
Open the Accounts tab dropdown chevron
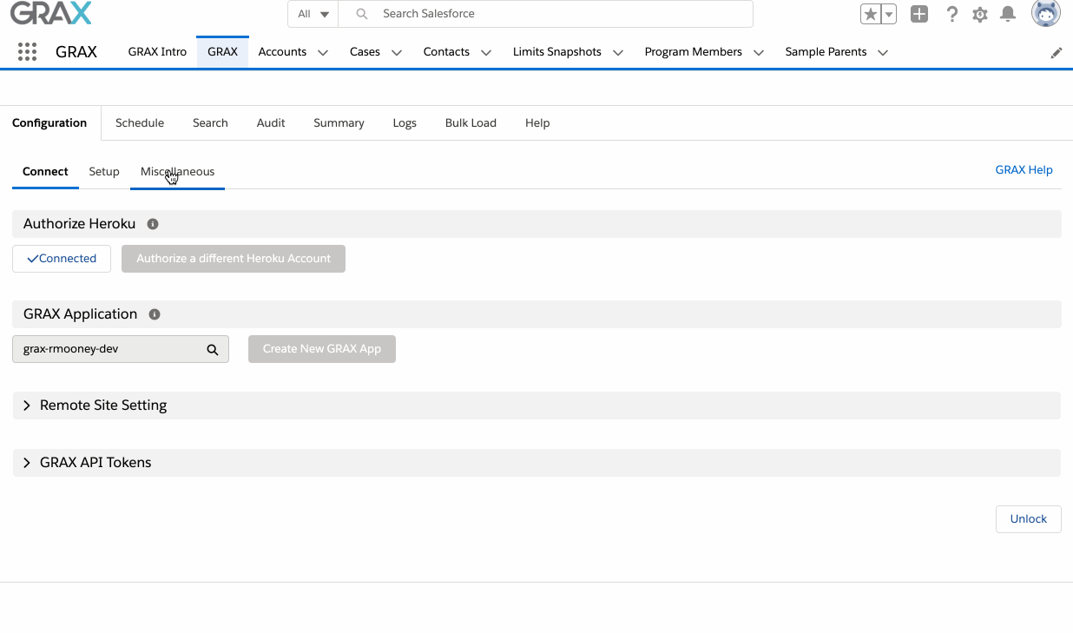tap(323, 52)
